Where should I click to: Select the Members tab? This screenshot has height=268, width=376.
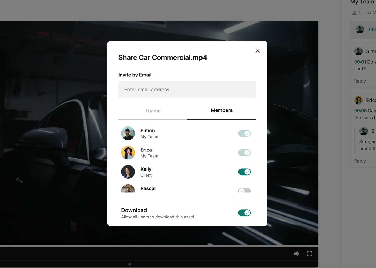(x=222, y=110)
